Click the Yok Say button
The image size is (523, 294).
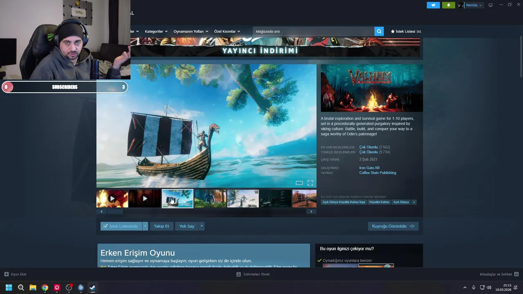187,226
